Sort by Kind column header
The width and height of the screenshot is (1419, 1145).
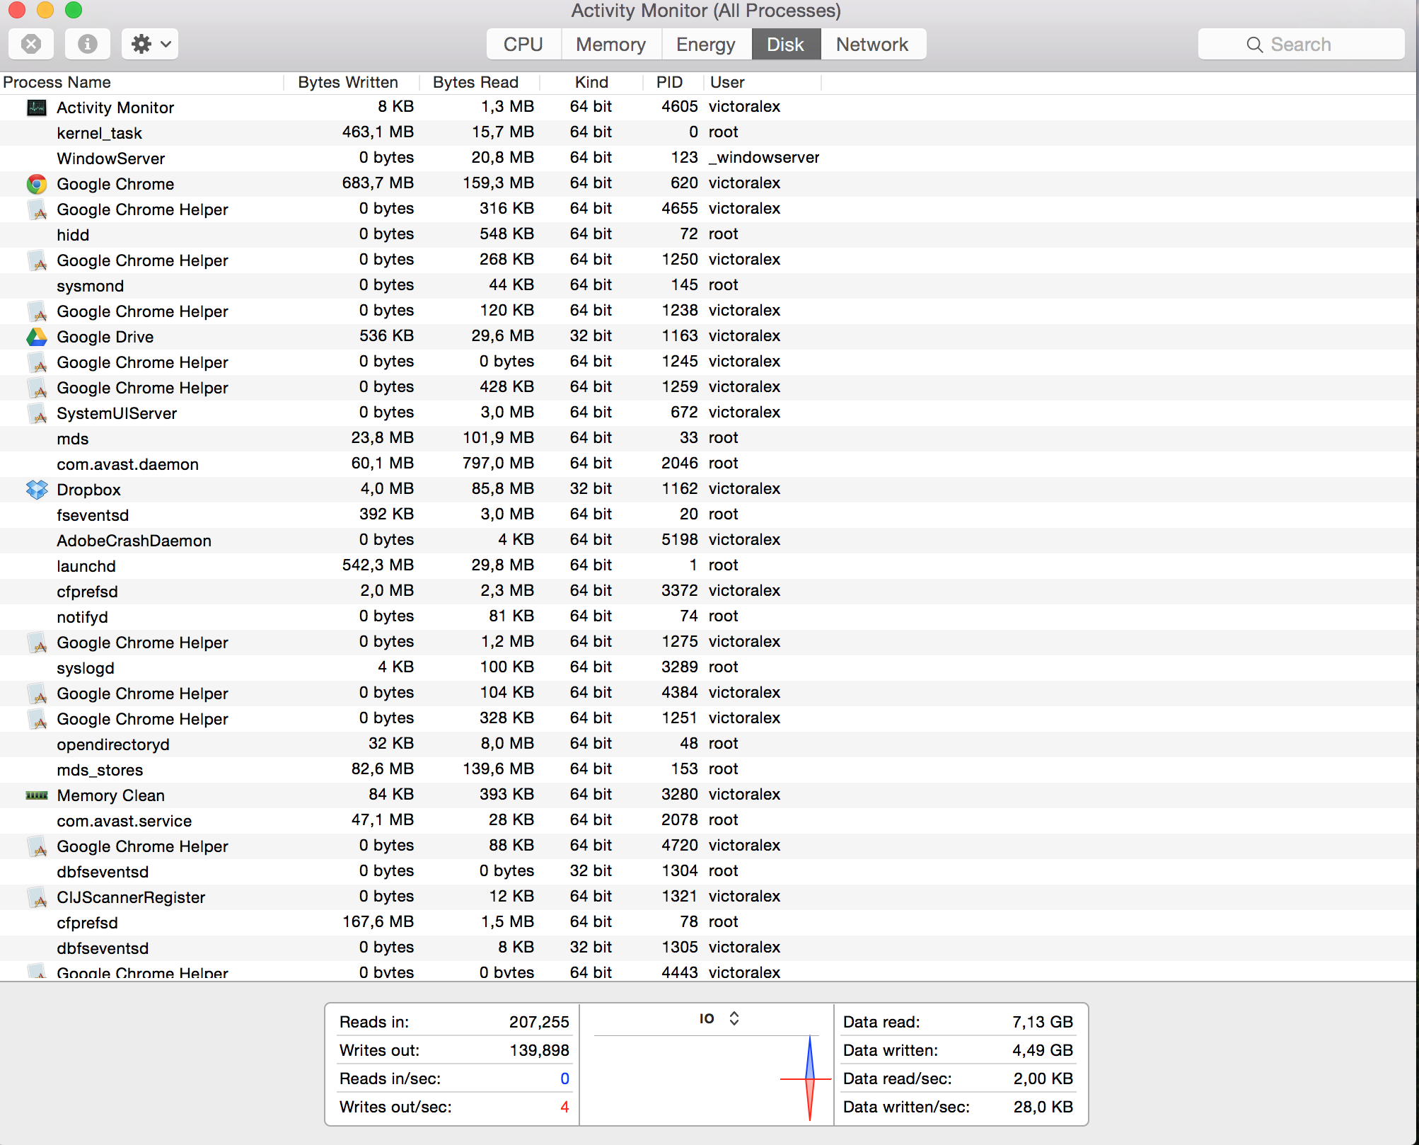[x=591, y=83]
